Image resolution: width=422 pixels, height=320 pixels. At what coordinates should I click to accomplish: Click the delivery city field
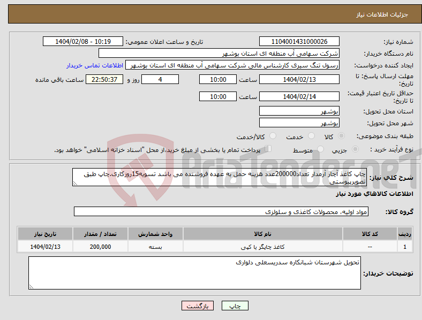[x=299, y=123]
